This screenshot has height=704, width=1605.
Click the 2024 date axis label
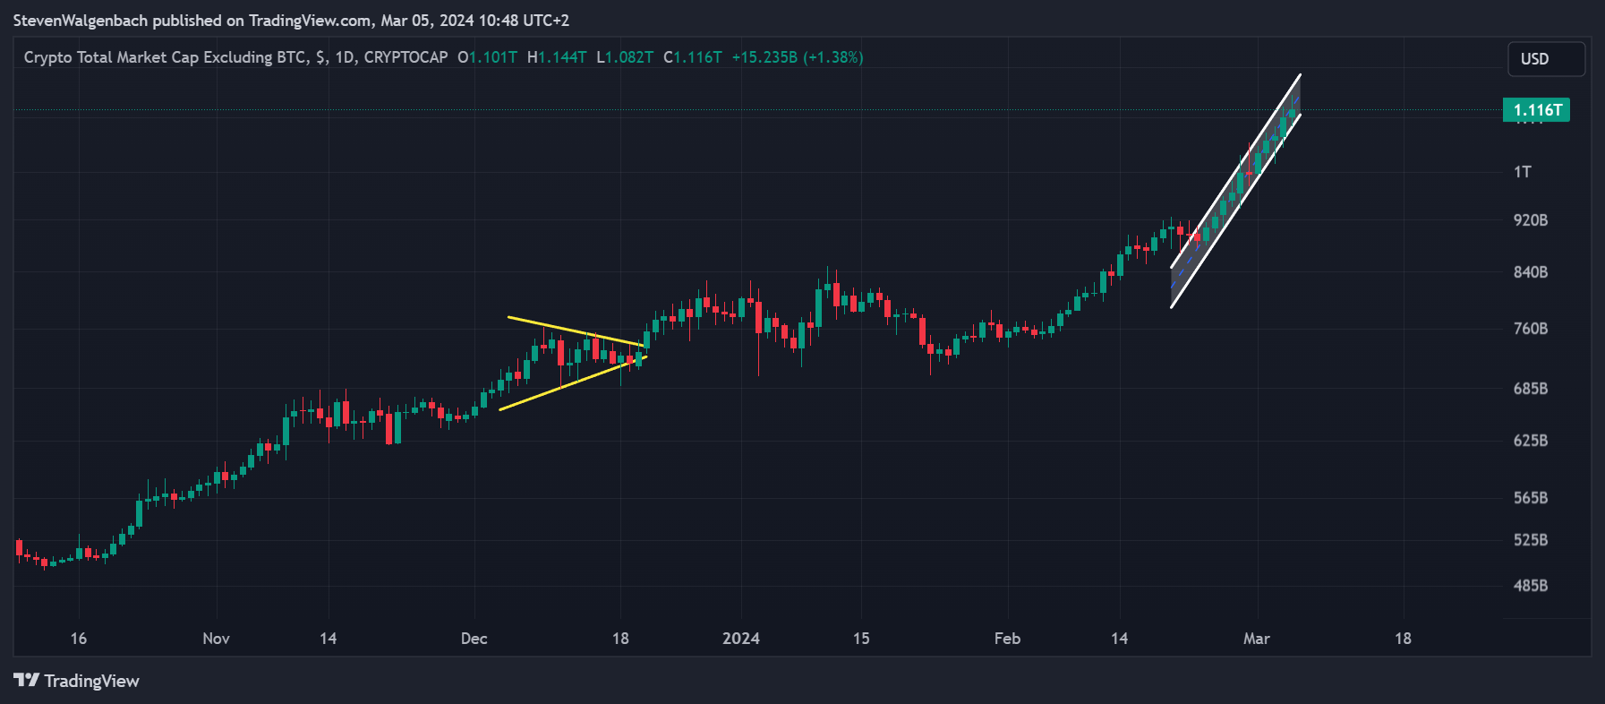(x=741, y=639)
